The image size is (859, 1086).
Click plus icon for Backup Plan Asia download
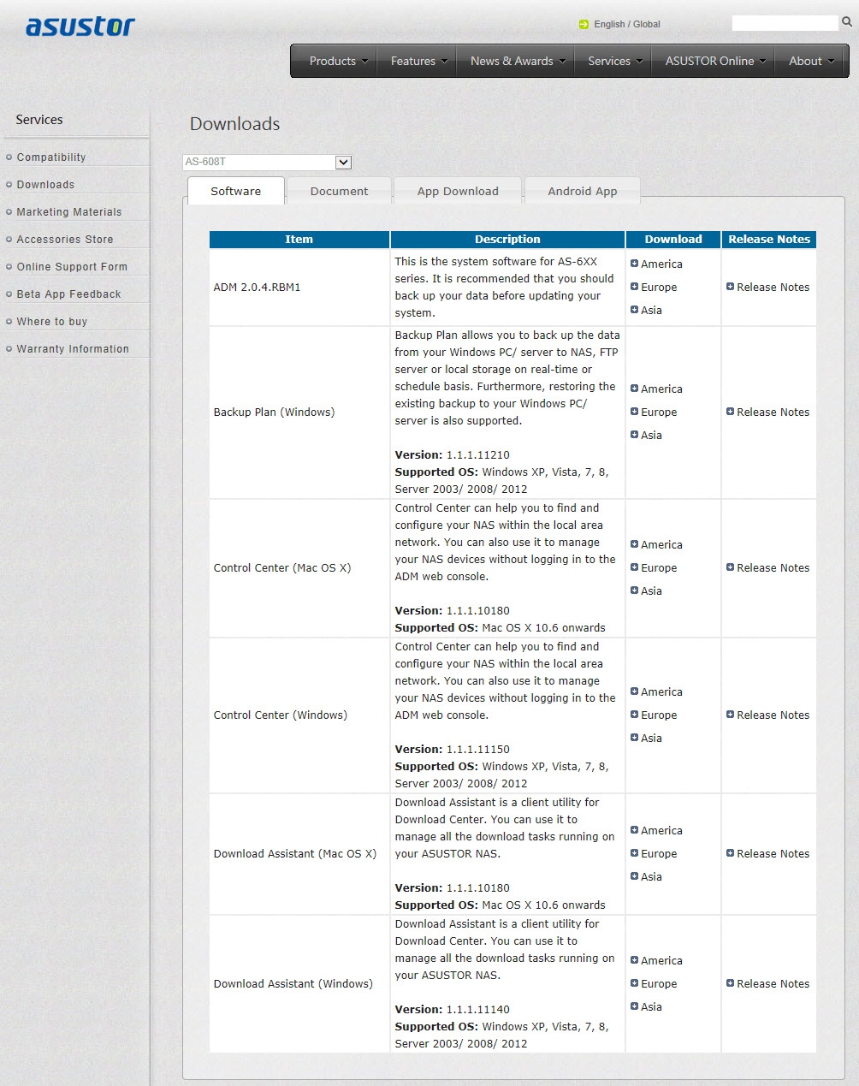tap(634, 435)
